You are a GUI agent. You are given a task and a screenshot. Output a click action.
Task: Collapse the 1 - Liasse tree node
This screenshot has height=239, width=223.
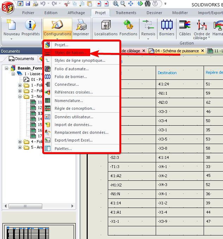coord(13,74)
